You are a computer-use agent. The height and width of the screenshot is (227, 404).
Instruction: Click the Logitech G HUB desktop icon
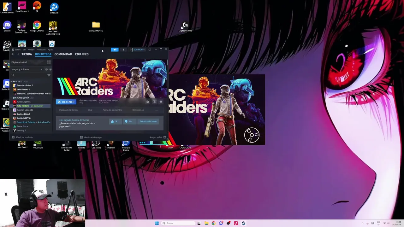click(185, 26)
